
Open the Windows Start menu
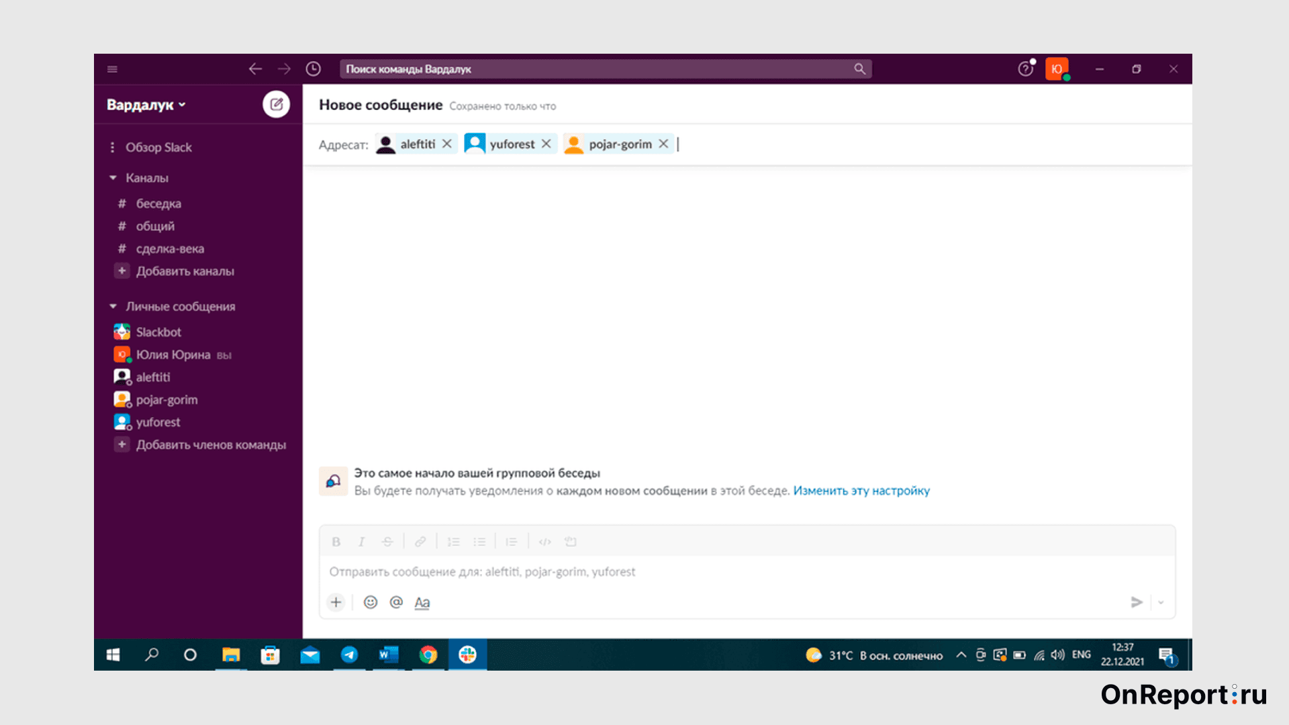[113, 655]
